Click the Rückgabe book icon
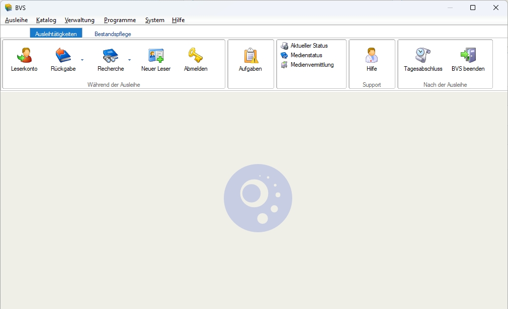 point(63,55)
